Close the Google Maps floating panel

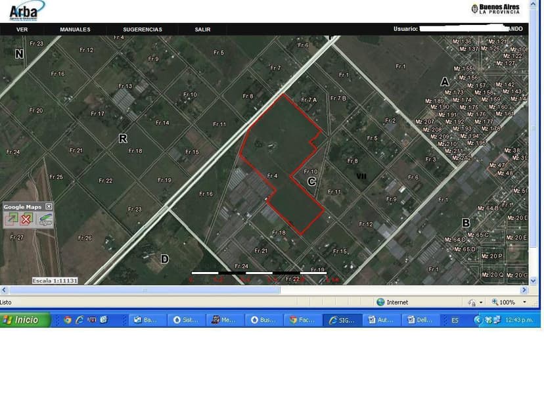coord(49,206)
